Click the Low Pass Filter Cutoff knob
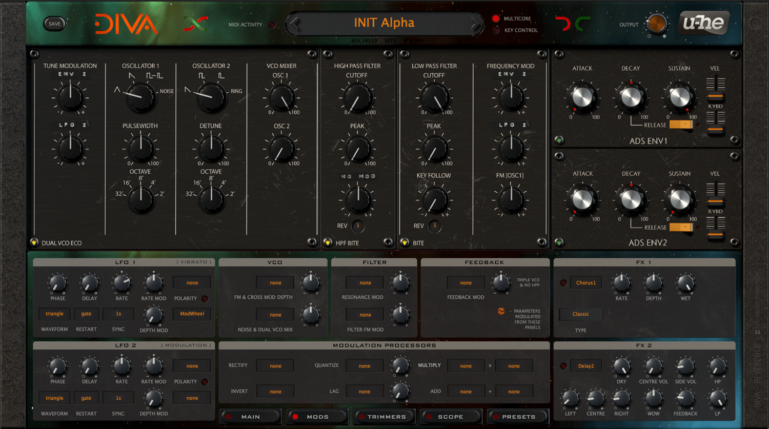This screenshot has width=769, height=429. click(x=434, y=97)
